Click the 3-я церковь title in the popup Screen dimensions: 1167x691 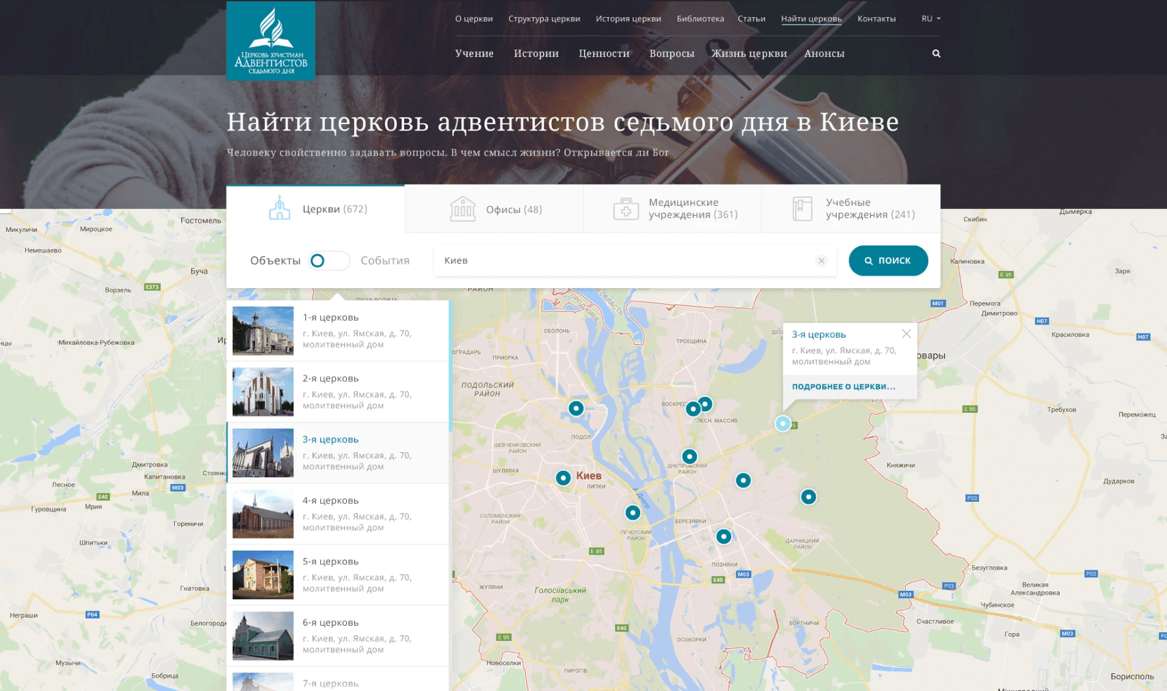pyautogui.click(x=819, y=334)
